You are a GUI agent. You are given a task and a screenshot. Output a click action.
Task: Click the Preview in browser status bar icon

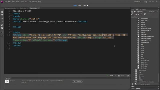[x=128, y=75]
